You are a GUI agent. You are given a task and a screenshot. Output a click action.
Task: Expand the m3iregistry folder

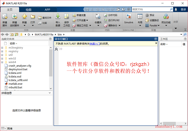[2, 48]
